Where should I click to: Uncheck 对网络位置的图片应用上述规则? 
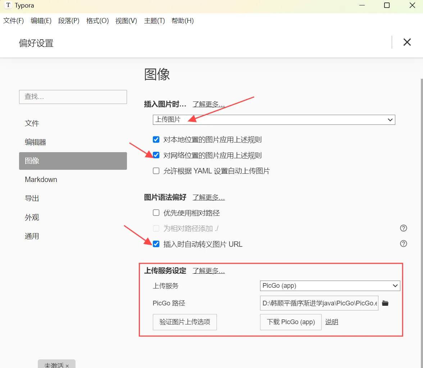coord(156,155)
